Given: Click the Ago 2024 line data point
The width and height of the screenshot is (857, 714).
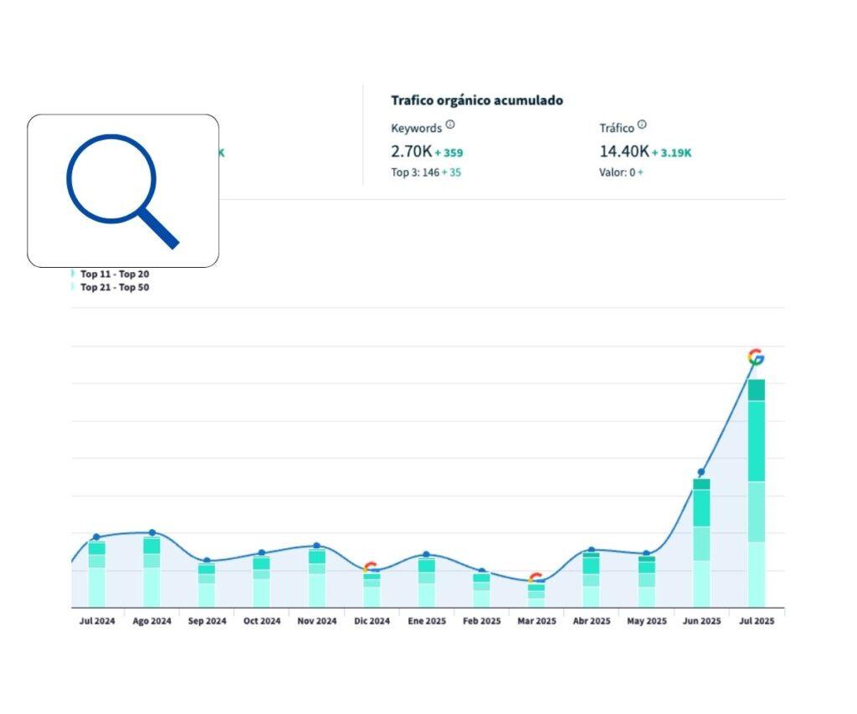Looking at the screenshot, I should click(x=151, y=532).
